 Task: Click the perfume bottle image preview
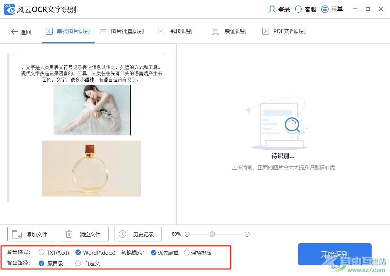(91, 169)
